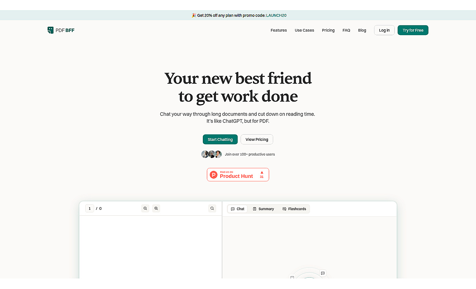Click the Product Hunt P logo
Viewport: 476px width, 289px height.
(x=213, y=175)
